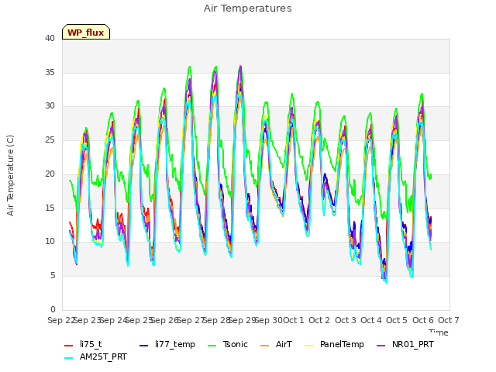Click the 30 y-axis tick label
Screen dimensions: 496x372
50,106
